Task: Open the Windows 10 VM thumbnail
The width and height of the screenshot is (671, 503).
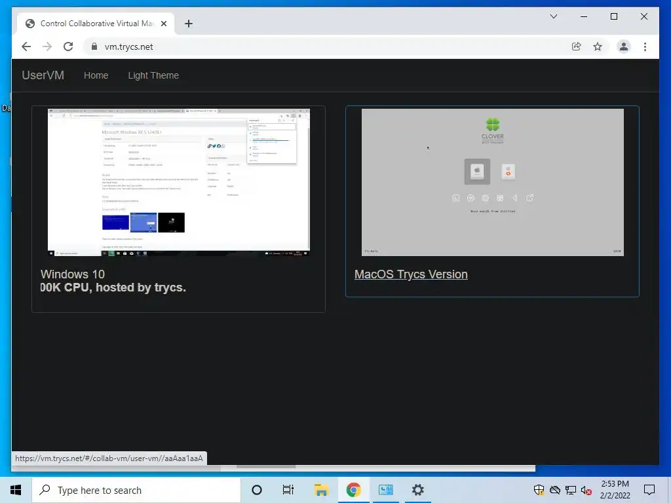Action: coord(178,182)
